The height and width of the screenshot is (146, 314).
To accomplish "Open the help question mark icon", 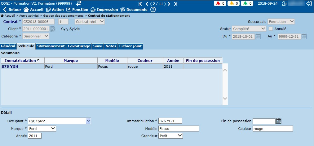I will pyautogui.click(x=153, y=10).
